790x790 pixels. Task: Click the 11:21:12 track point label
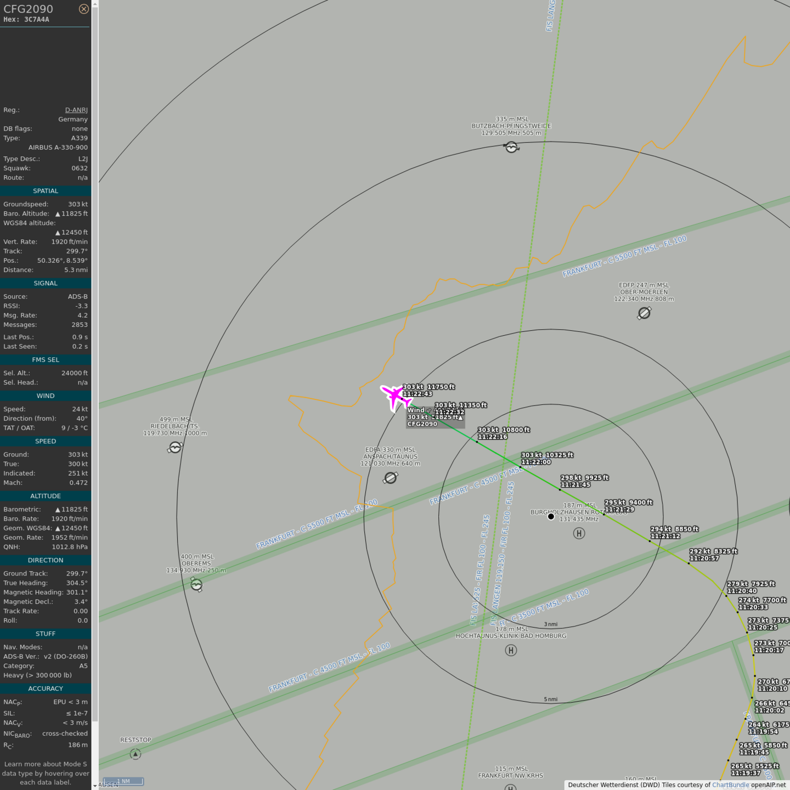[665, 536]
